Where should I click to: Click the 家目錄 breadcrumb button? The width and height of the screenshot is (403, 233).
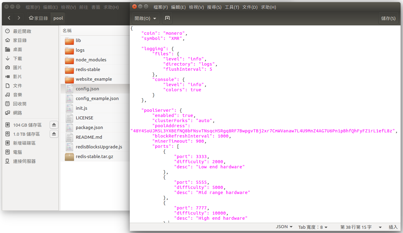[39, 18]
